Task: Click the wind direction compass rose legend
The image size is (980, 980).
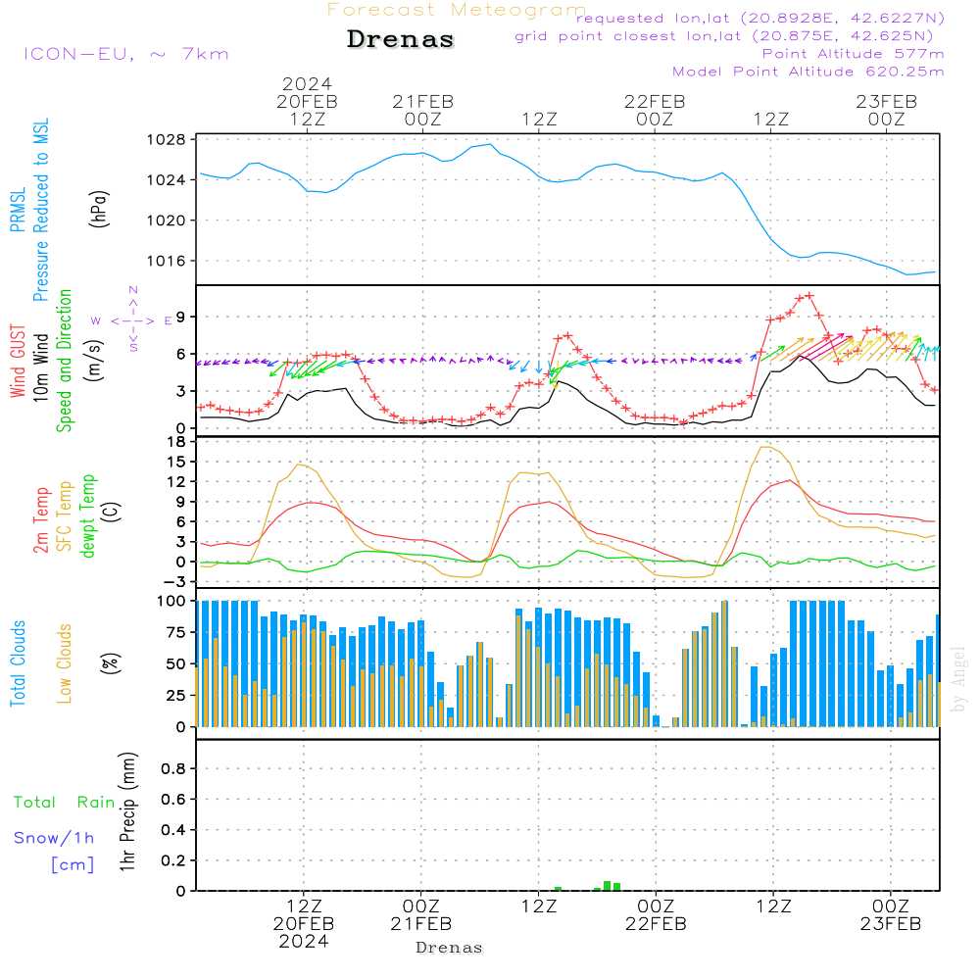Action: [x=133, y=320]
